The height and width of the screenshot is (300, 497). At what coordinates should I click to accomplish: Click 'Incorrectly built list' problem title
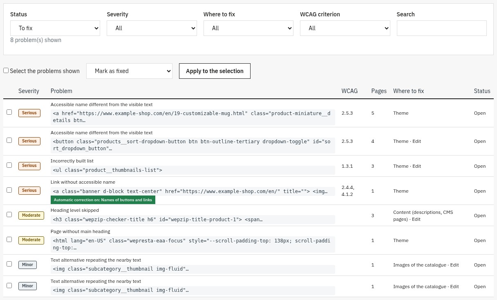coord(72,161)
